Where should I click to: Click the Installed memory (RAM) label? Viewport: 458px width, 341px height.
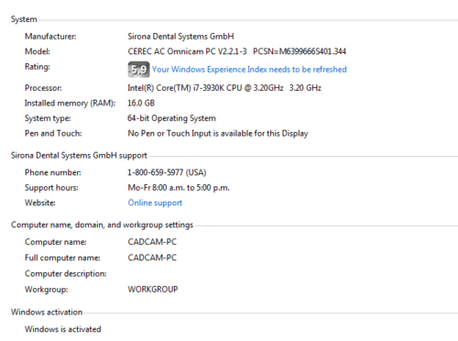[x=71, y=104]
